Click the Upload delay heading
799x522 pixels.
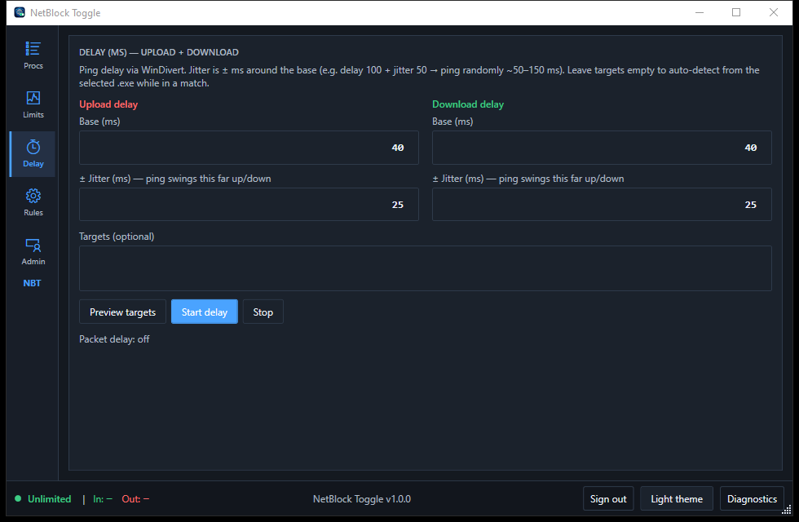coord(108,104)
